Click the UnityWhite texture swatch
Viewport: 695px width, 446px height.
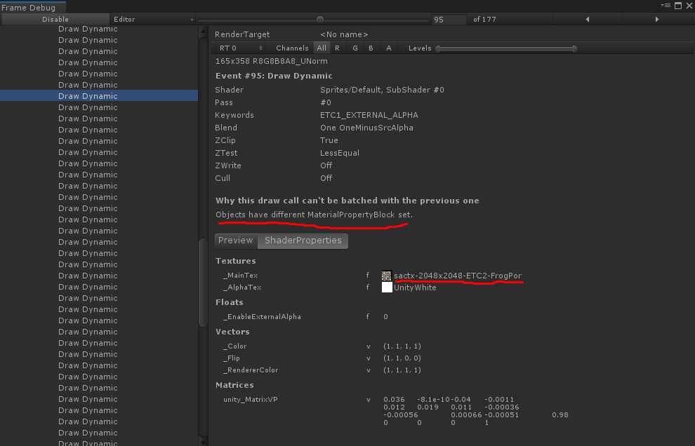coord(387,287)
